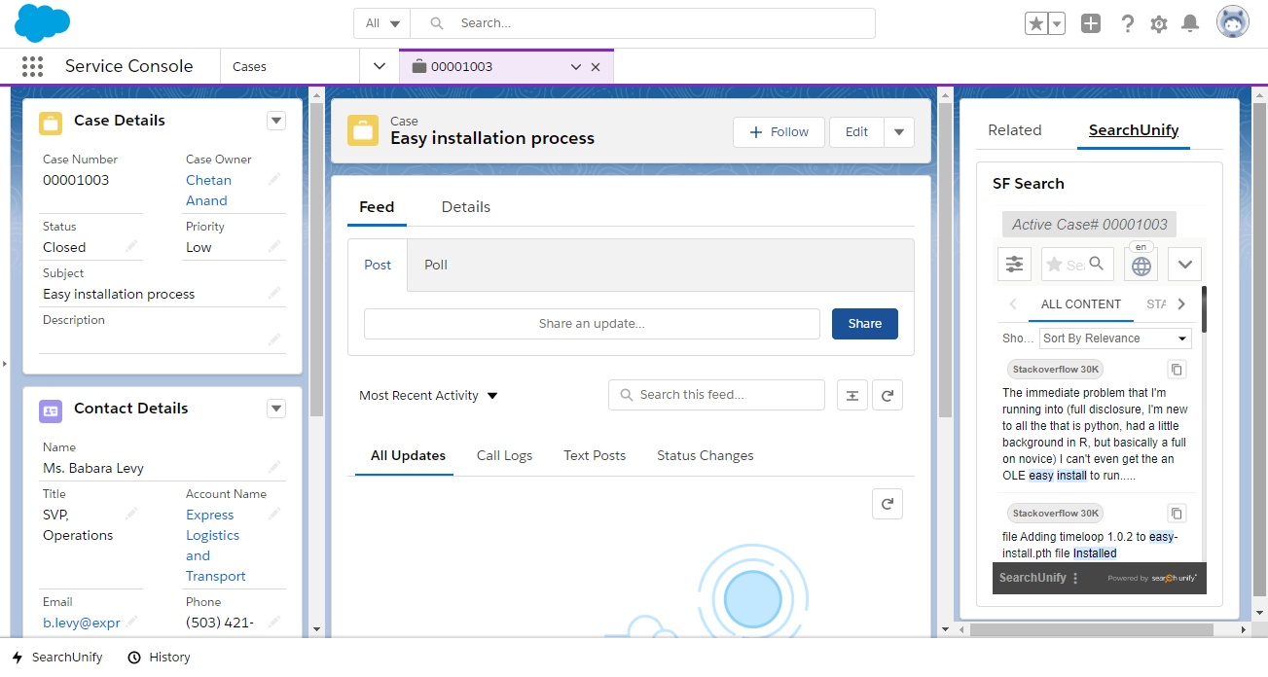The width and height of the screenshot is (1268, 677).
Task: Switch to the Call Logs filter tab
Action: pyautogui.click(x=504, y=455)
